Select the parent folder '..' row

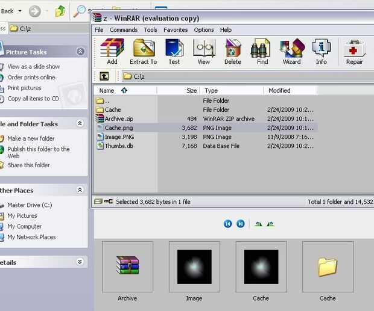(x=206, y=101)
